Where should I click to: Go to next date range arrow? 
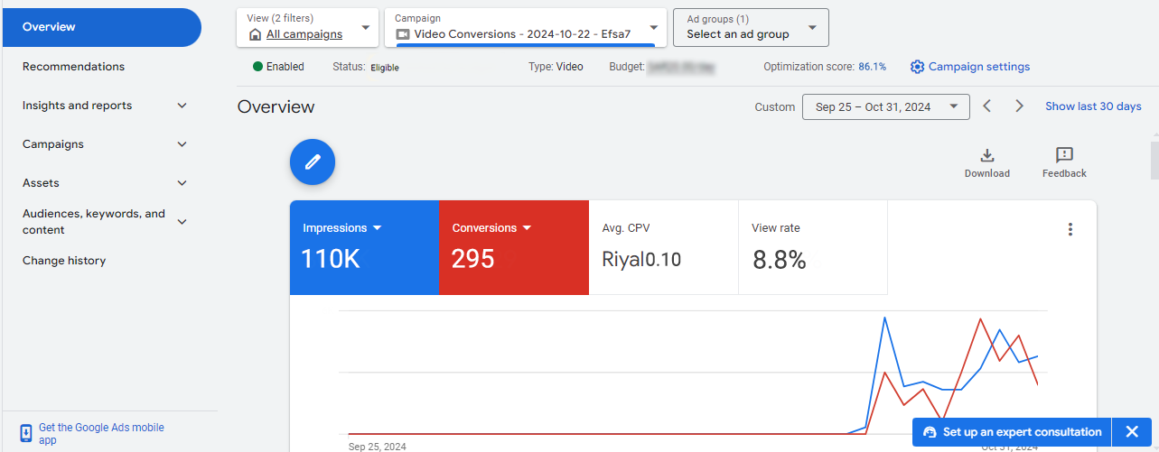[x=1020, y=106]
